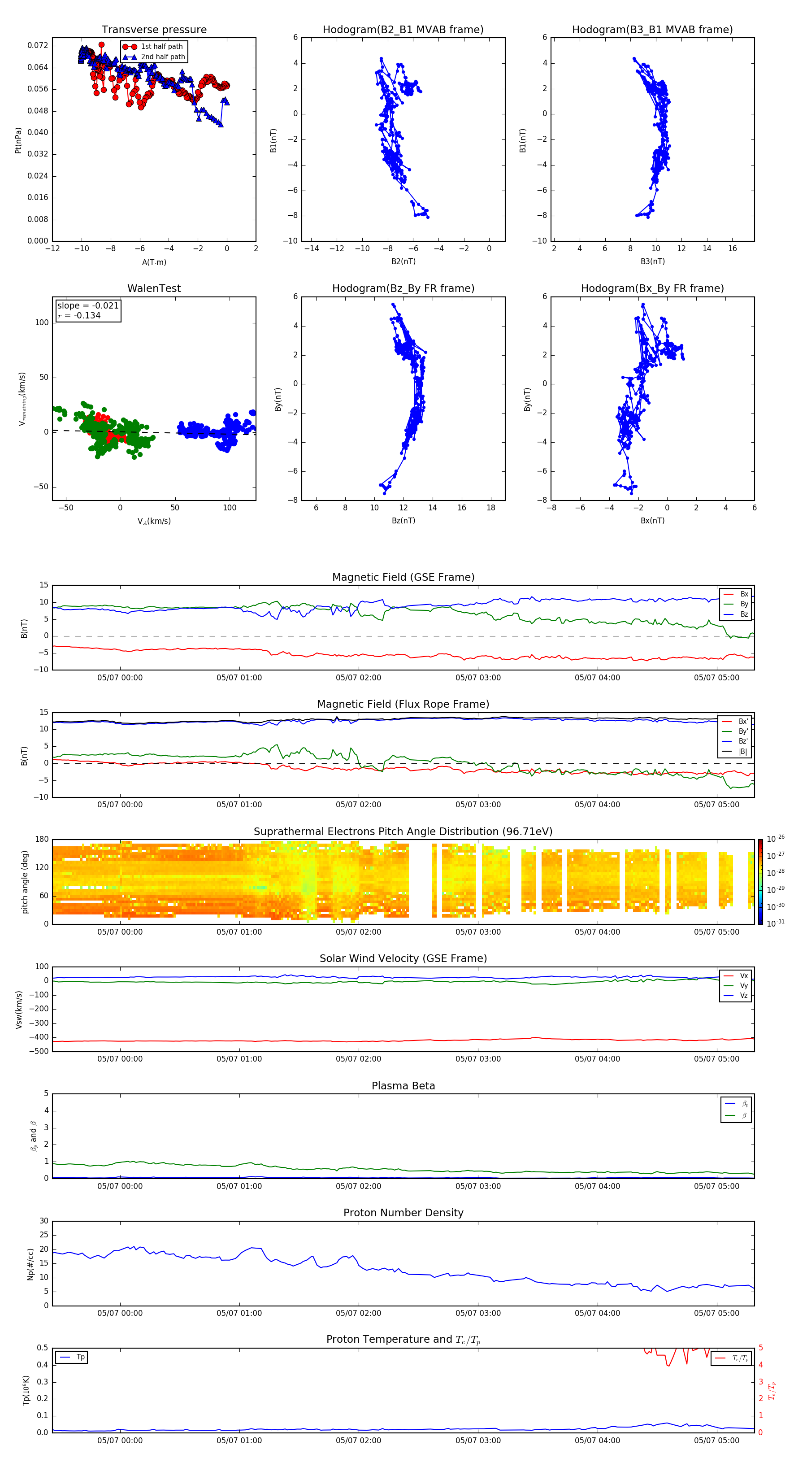Click '05/07 00:00' tick under temperature plot
Viewport: 807px width, 1480px height.
point(119,1441)
